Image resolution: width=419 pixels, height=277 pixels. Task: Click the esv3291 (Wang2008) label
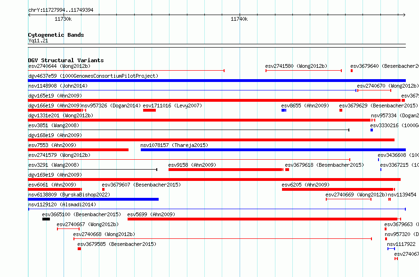[54, 165]
